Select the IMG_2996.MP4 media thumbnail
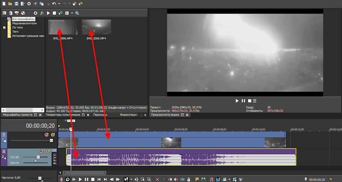This screenshot has width=342, height=182. [63, 27]
